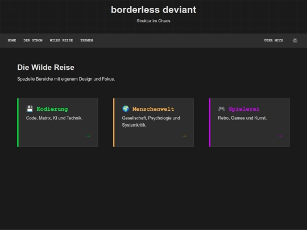Click the 'Struktur im Chaos' tagline
Screen dimensions: 307x230
(153, 21)
